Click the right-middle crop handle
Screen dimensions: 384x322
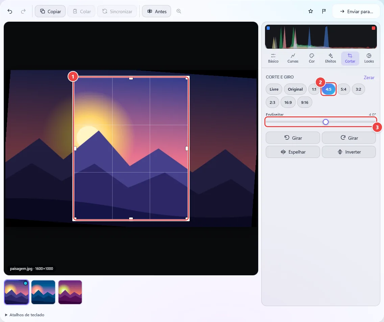187,148
